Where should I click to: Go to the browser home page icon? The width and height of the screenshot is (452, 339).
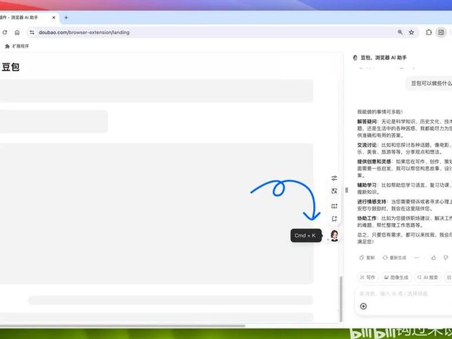tap(18, 33)
